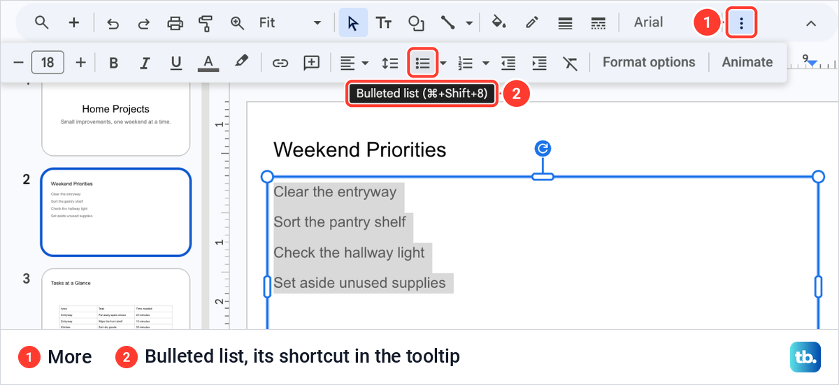
Task: Click the blue indent marker on ruler
Action: (812, 64)
